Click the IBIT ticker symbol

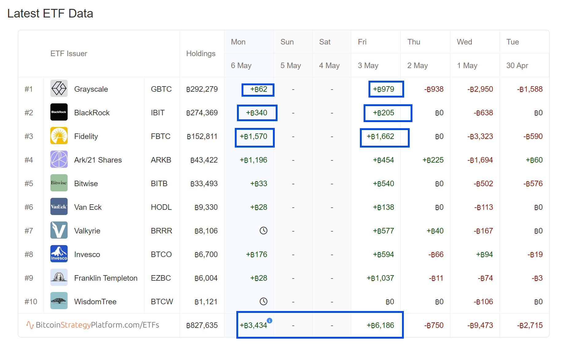tap(158, 113)
